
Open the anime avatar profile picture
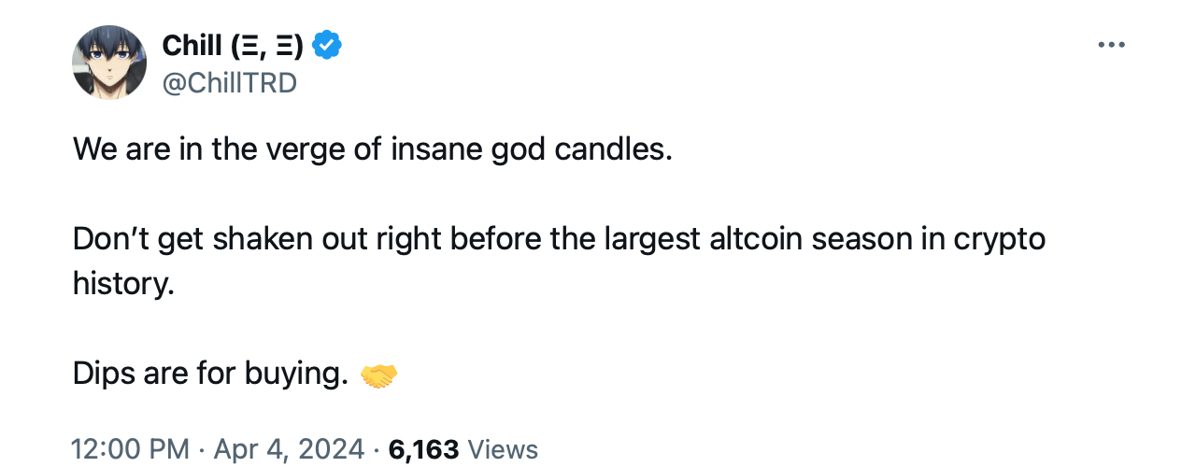[x=109, y=63]
